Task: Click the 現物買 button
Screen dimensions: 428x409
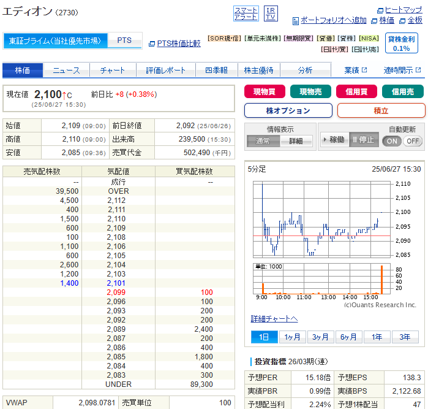Action: pos(265,91)
